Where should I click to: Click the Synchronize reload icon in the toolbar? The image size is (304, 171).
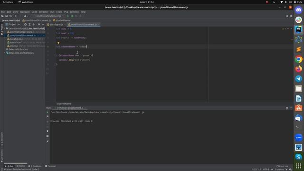10,16
